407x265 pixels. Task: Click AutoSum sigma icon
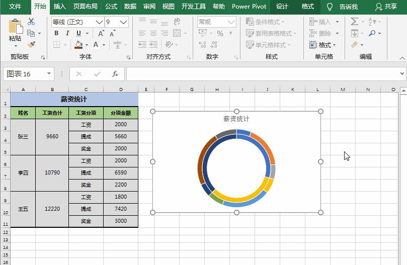[354, 22]
